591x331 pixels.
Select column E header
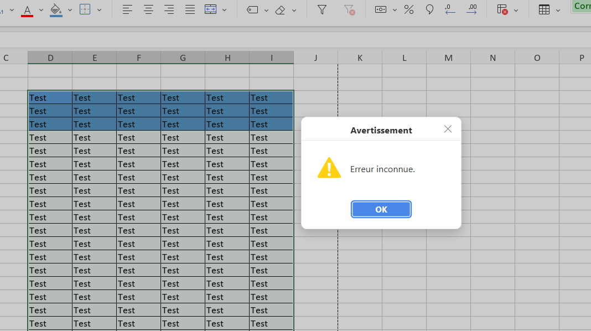(94, 58)
